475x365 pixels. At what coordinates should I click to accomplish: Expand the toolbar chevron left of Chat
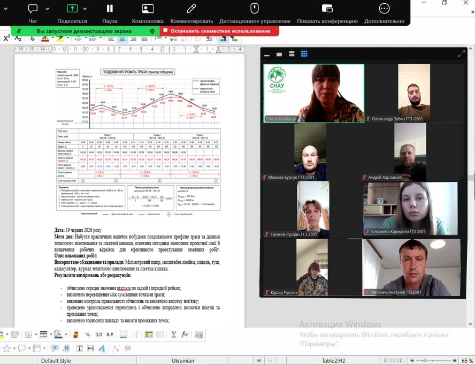point(5,9)
